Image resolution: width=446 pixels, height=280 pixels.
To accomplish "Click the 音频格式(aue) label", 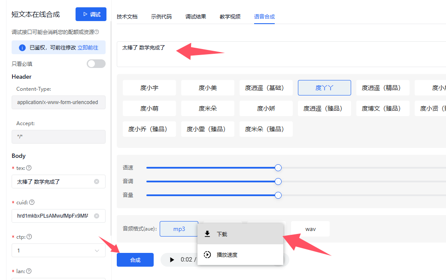I will point(140,229).
